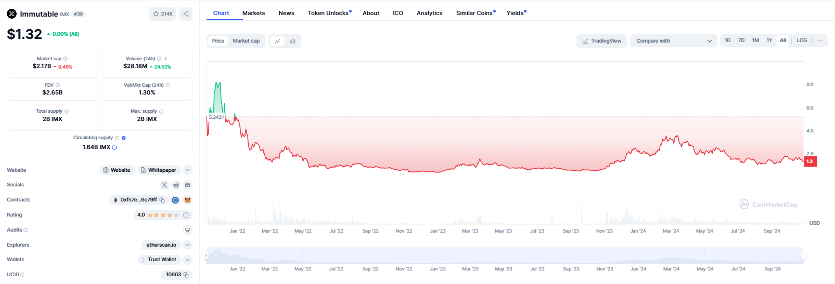Expand the Wallets list chevron

coord(188,260)
